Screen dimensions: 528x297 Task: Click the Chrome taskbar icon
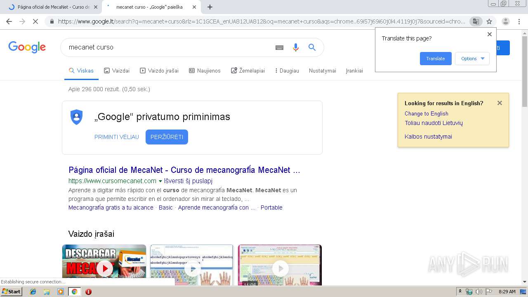(x=74, y=292)
